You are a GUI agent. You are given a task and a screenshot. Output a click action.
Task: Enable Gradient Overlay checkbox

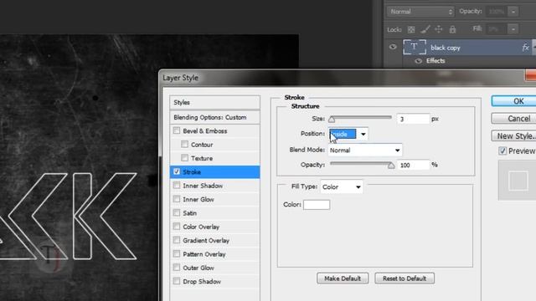(x=177, y=240)
